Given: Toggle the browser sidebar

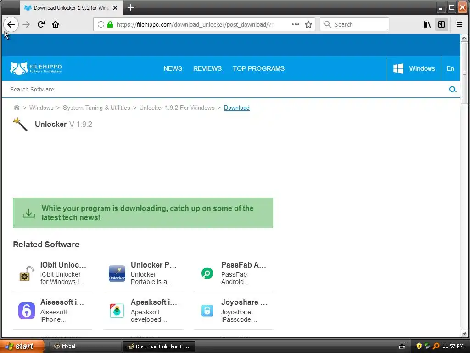Looking at the screenshot, I should pos(442,24).
